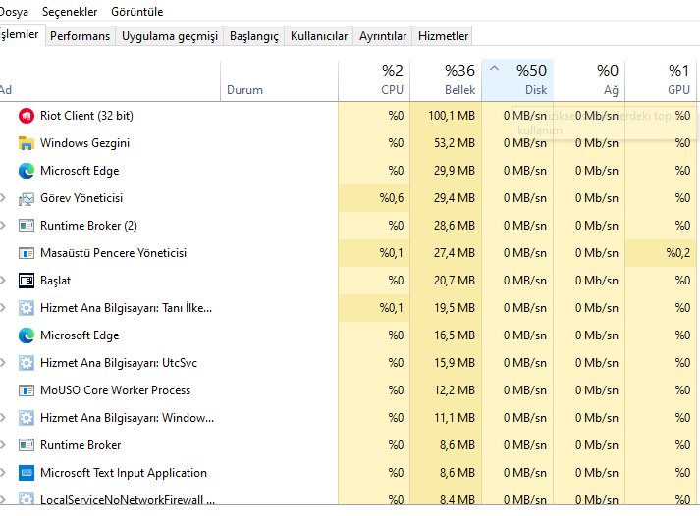Sort by the Ağ column header
The width and height of the screenshot is (700, 516).
[x=589, y=80]
